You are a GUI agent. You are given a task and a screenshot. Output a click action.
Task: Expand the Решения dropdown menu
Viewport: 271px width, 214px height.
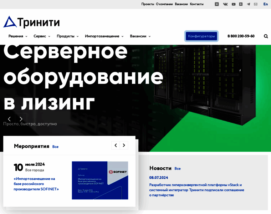tap(18, 36)
